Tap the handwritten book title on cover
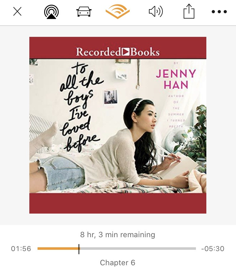236x275 pixels. tap(81, 107)
